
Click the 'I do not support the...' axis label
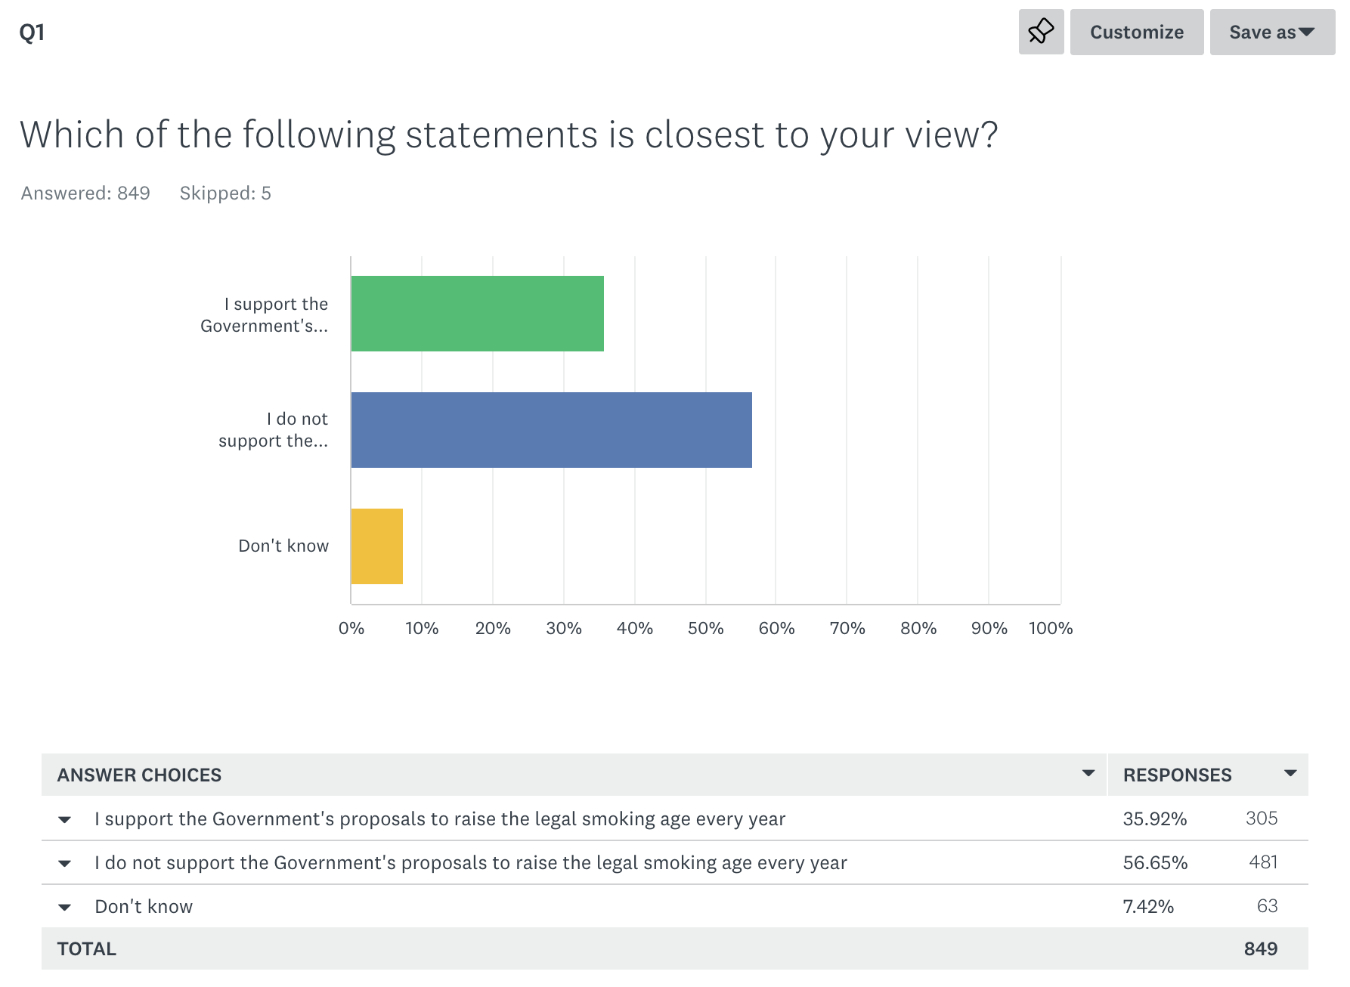click(x=273, y=430)
